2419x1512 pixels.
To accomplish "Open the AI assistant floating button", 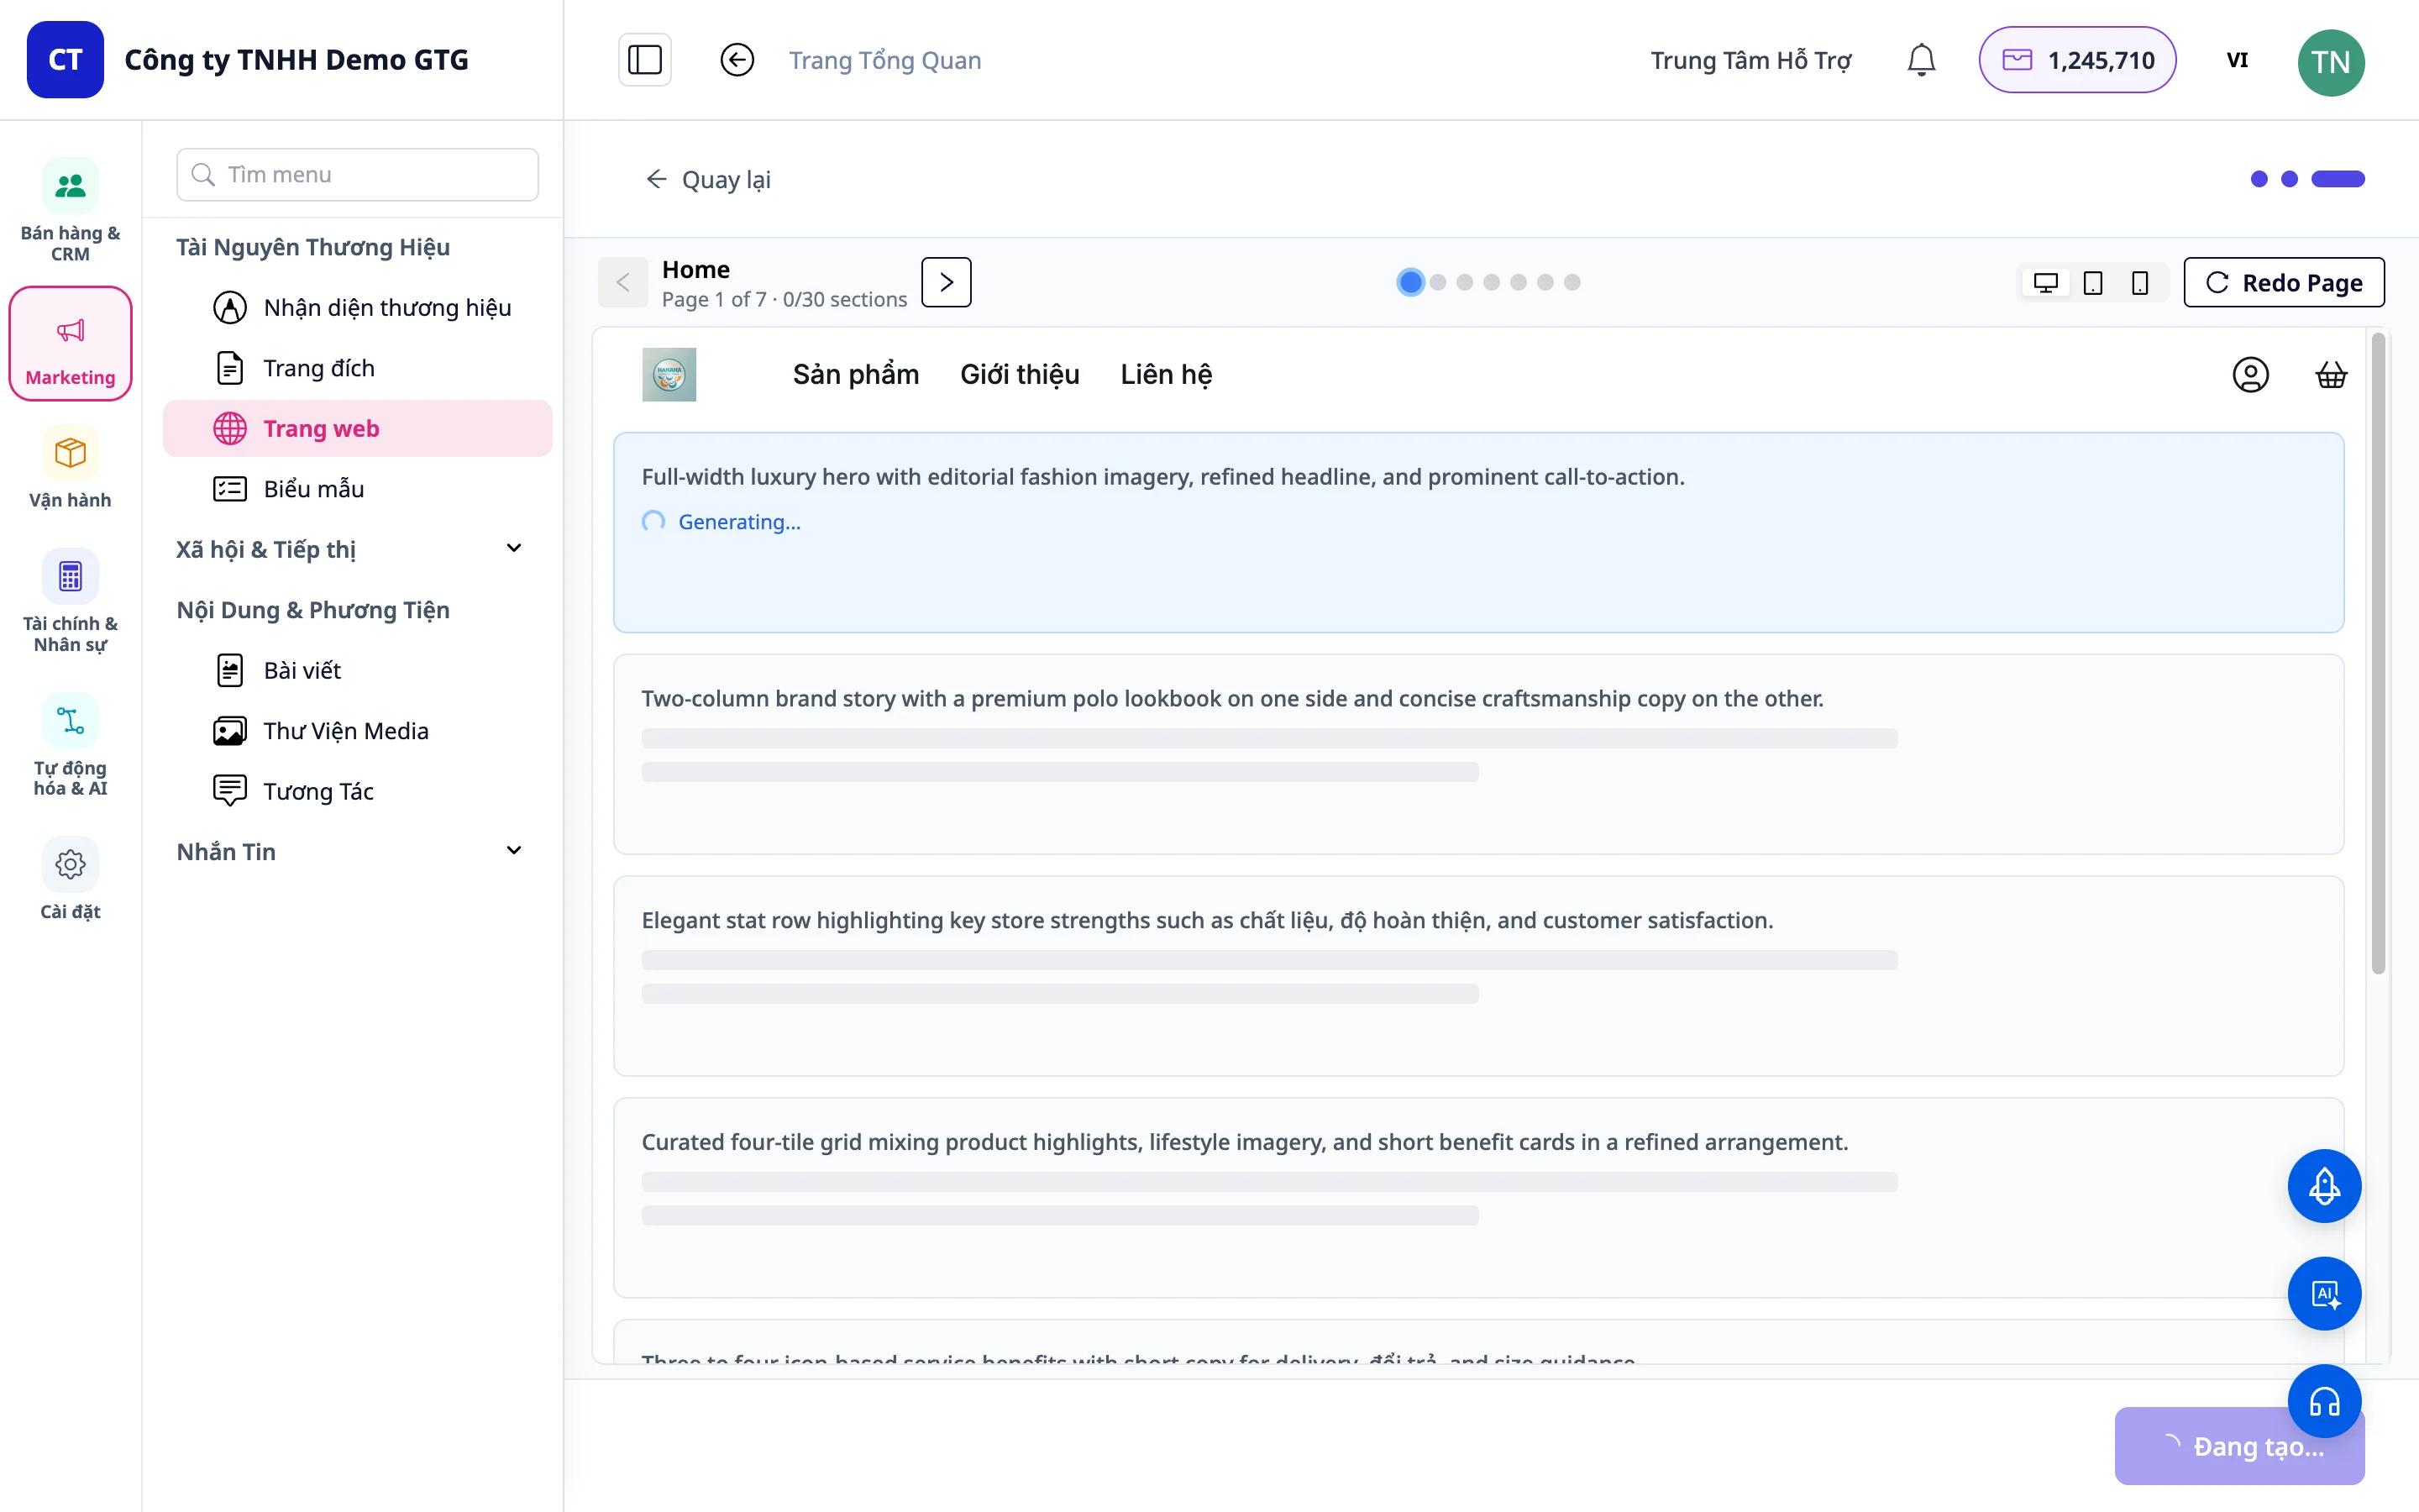I will (2324, 1294).
